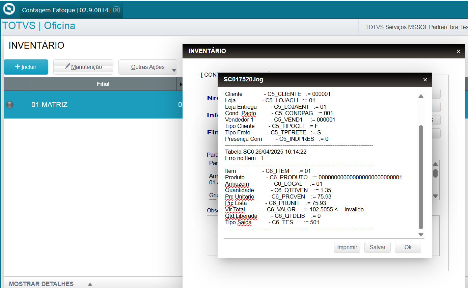468x288 pixels.
Task: Click the Item C6_ITEM := 01 line
Action: tap(268, 171)
